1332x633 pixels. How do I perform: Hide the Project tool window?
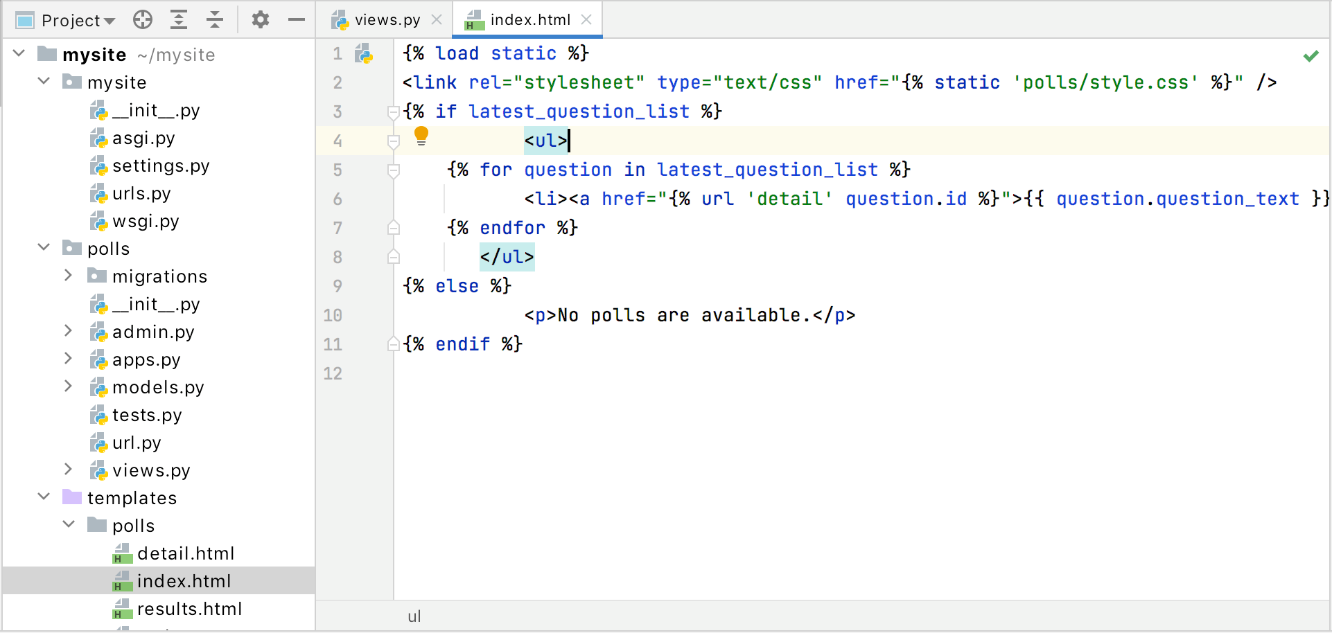[296, 19]
